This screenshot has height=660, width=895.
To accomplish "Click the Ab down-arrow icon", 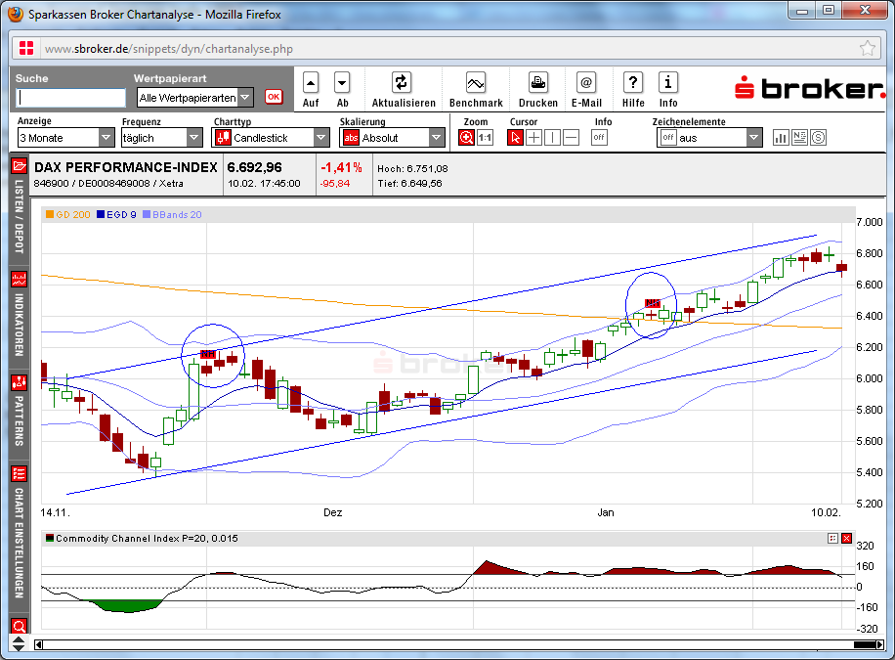I will pyautogui.click(x=342, y=83).
